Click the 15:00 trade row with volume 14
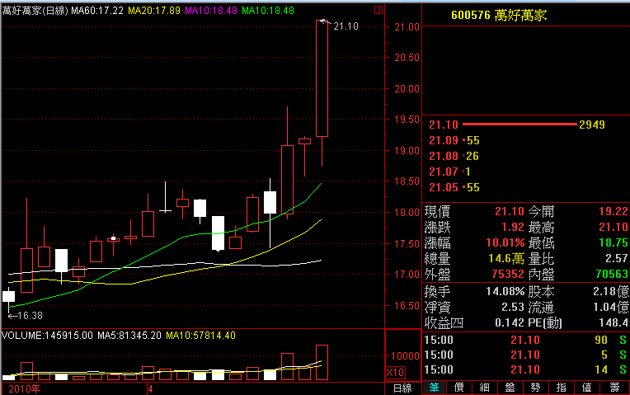 [x=525, y=369]
